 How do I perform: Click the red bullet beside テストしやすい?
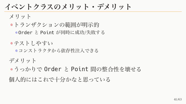click(12, 43)
